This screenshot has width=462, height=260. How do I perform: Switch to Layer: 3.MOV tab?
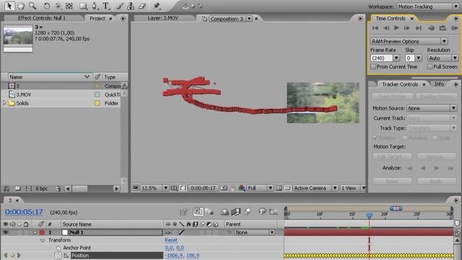pyautogui.click(x=163, y=18)
